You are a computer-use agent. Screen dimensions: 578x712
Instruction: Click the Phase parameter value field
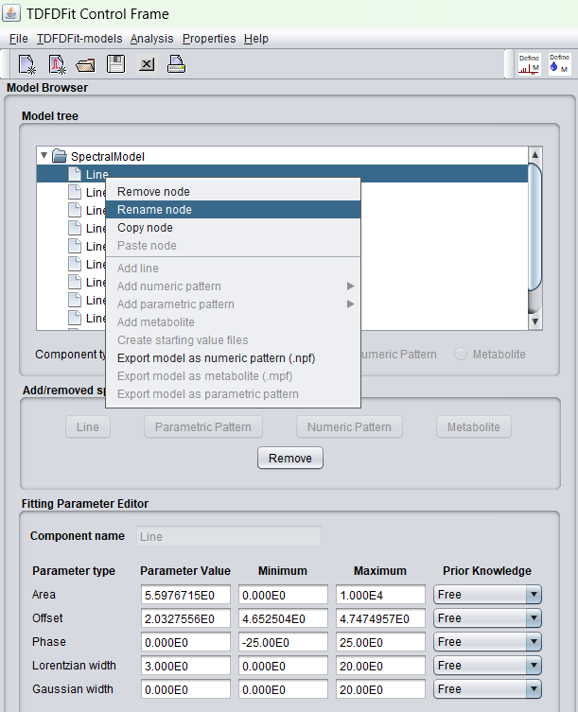[x=185, y=642]
